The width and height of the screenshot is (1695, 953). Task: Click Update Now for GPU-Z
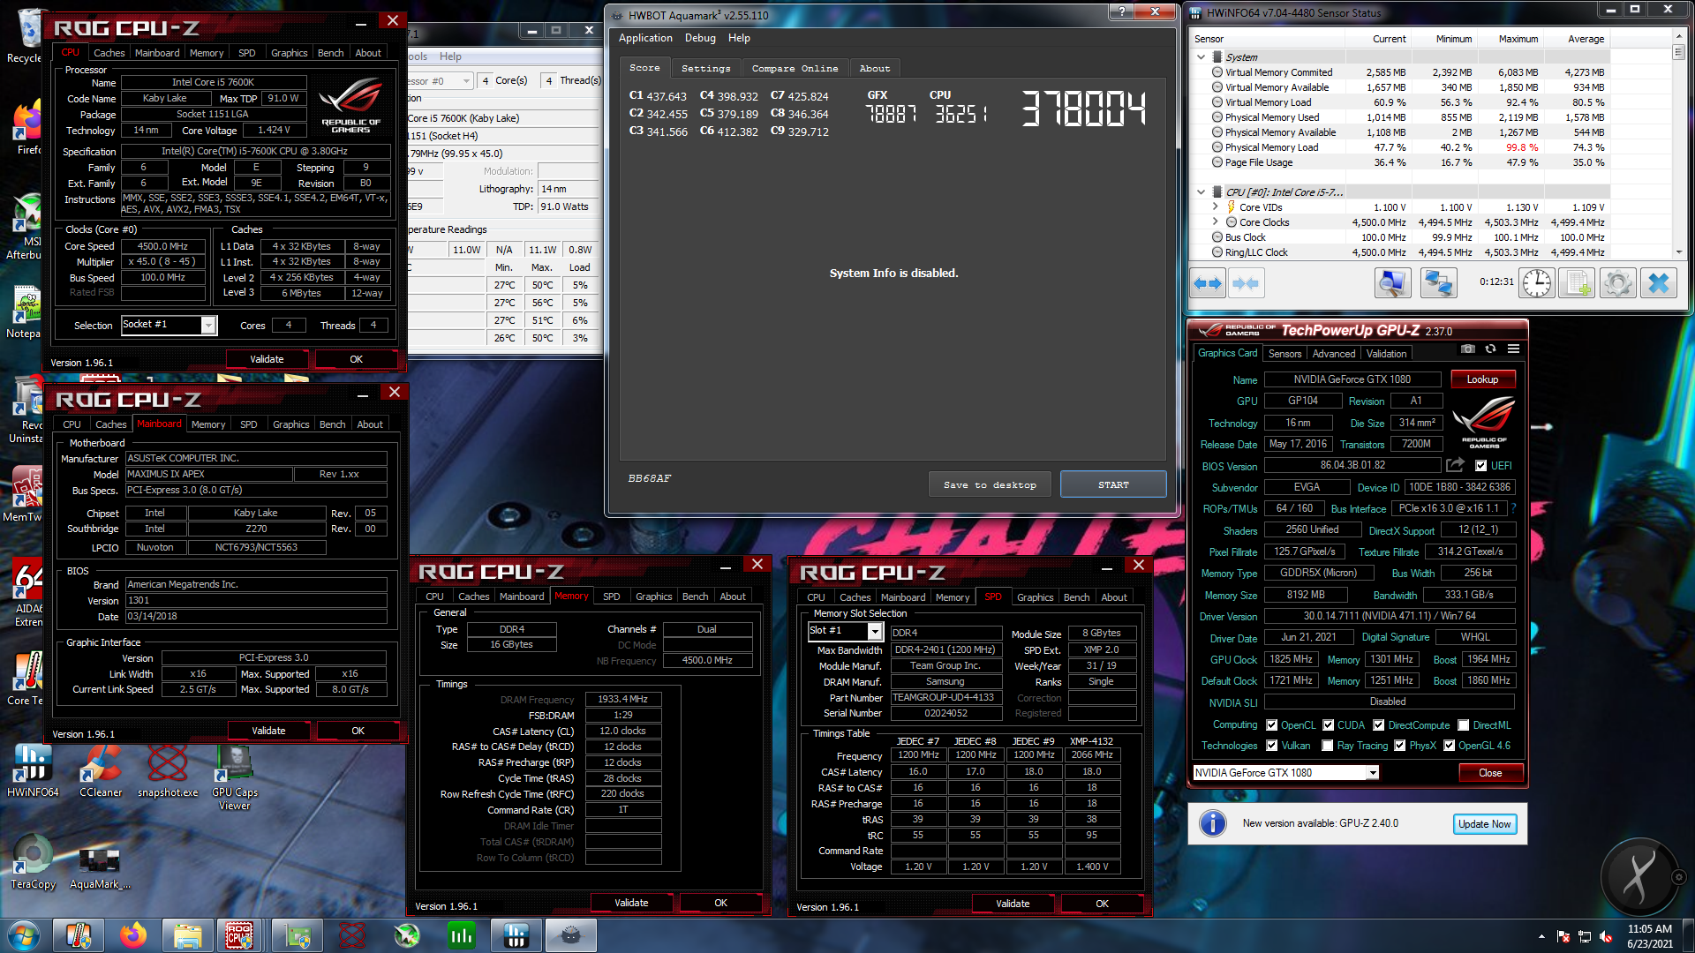point(1484,824)
